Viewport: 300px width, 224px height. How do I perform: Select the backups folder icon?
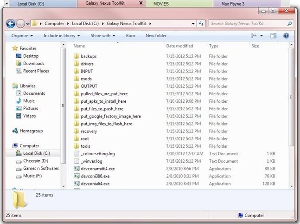click(x=77, y=56)
